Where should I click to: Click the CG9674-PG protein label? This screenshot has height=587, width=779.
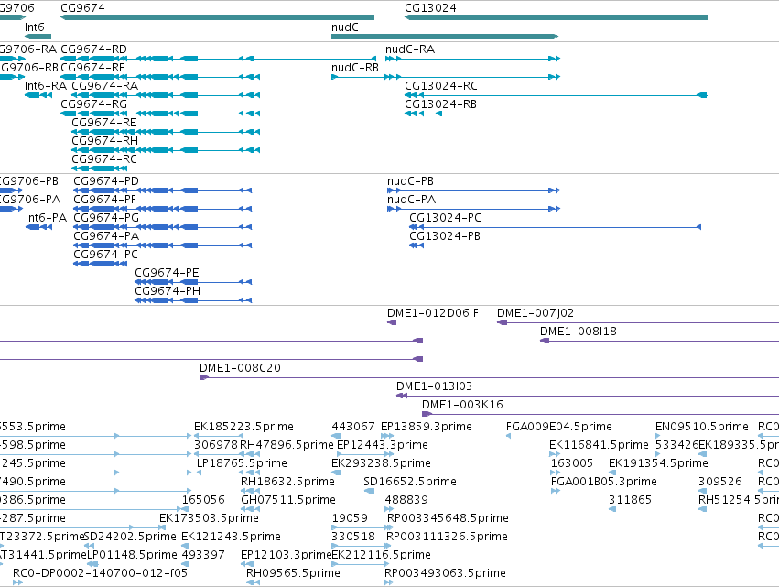(106, 218)
